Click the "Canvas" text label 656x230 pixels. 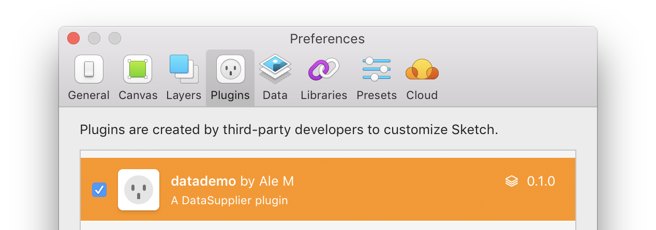pyautogui.click(x=138, y=95)
